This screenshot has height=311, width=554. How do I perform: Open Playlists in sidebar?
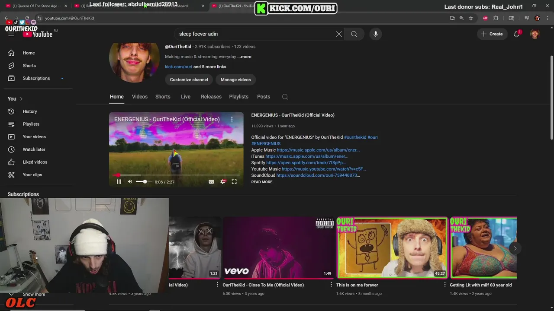(x=31, y=124)
